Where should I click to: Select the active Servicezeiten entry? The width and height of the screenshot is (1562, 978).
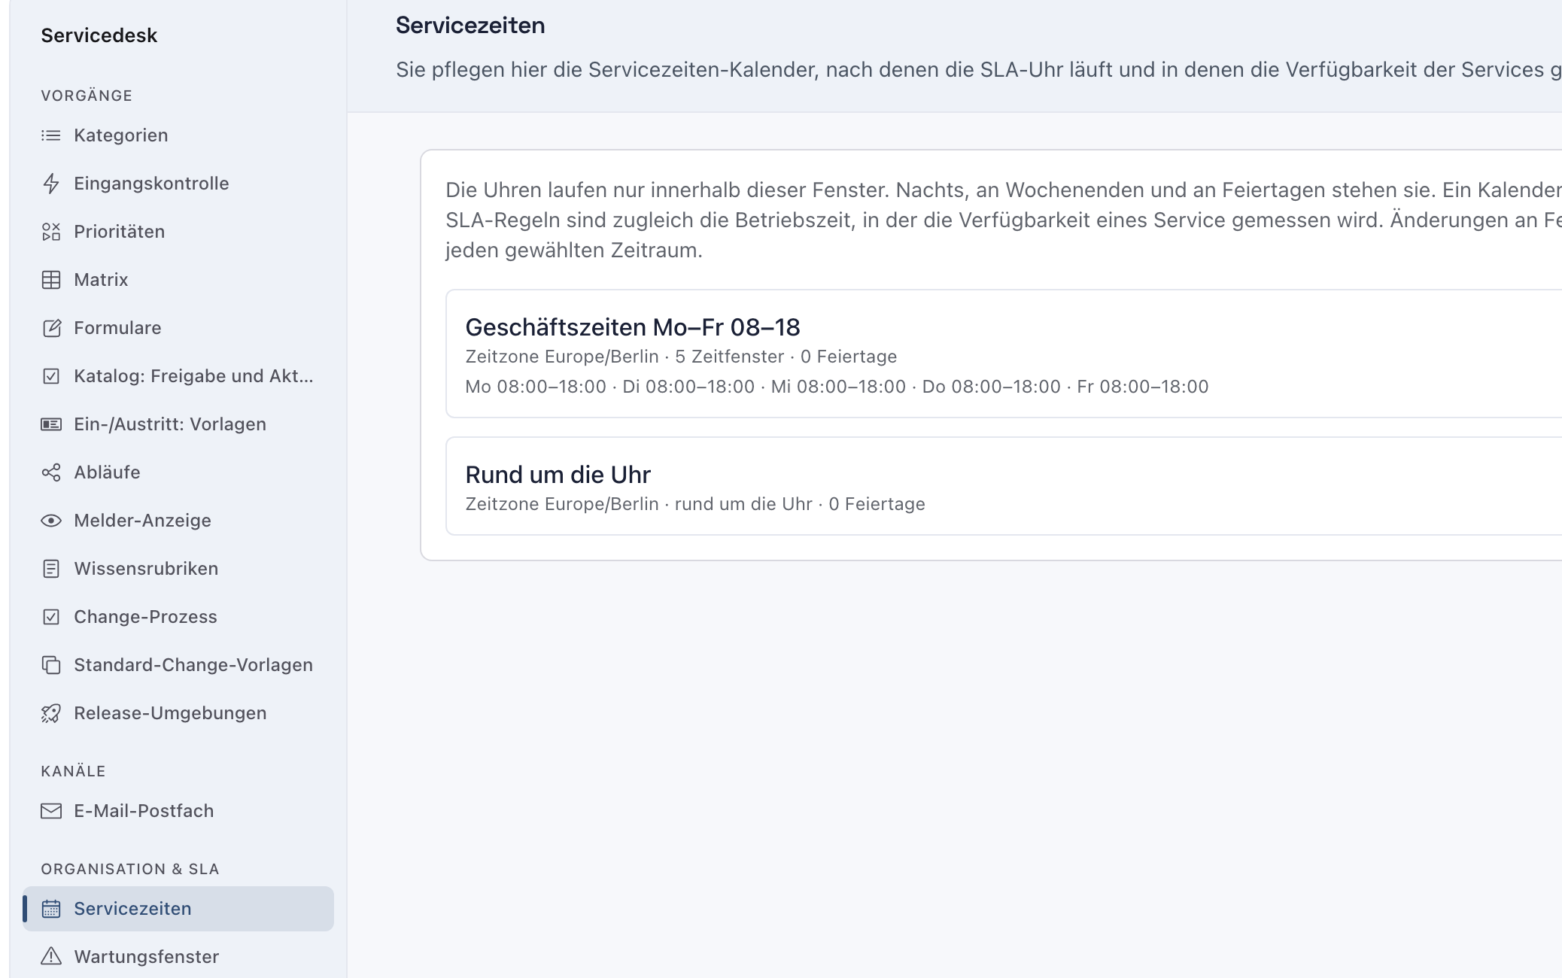click(178, 909)
